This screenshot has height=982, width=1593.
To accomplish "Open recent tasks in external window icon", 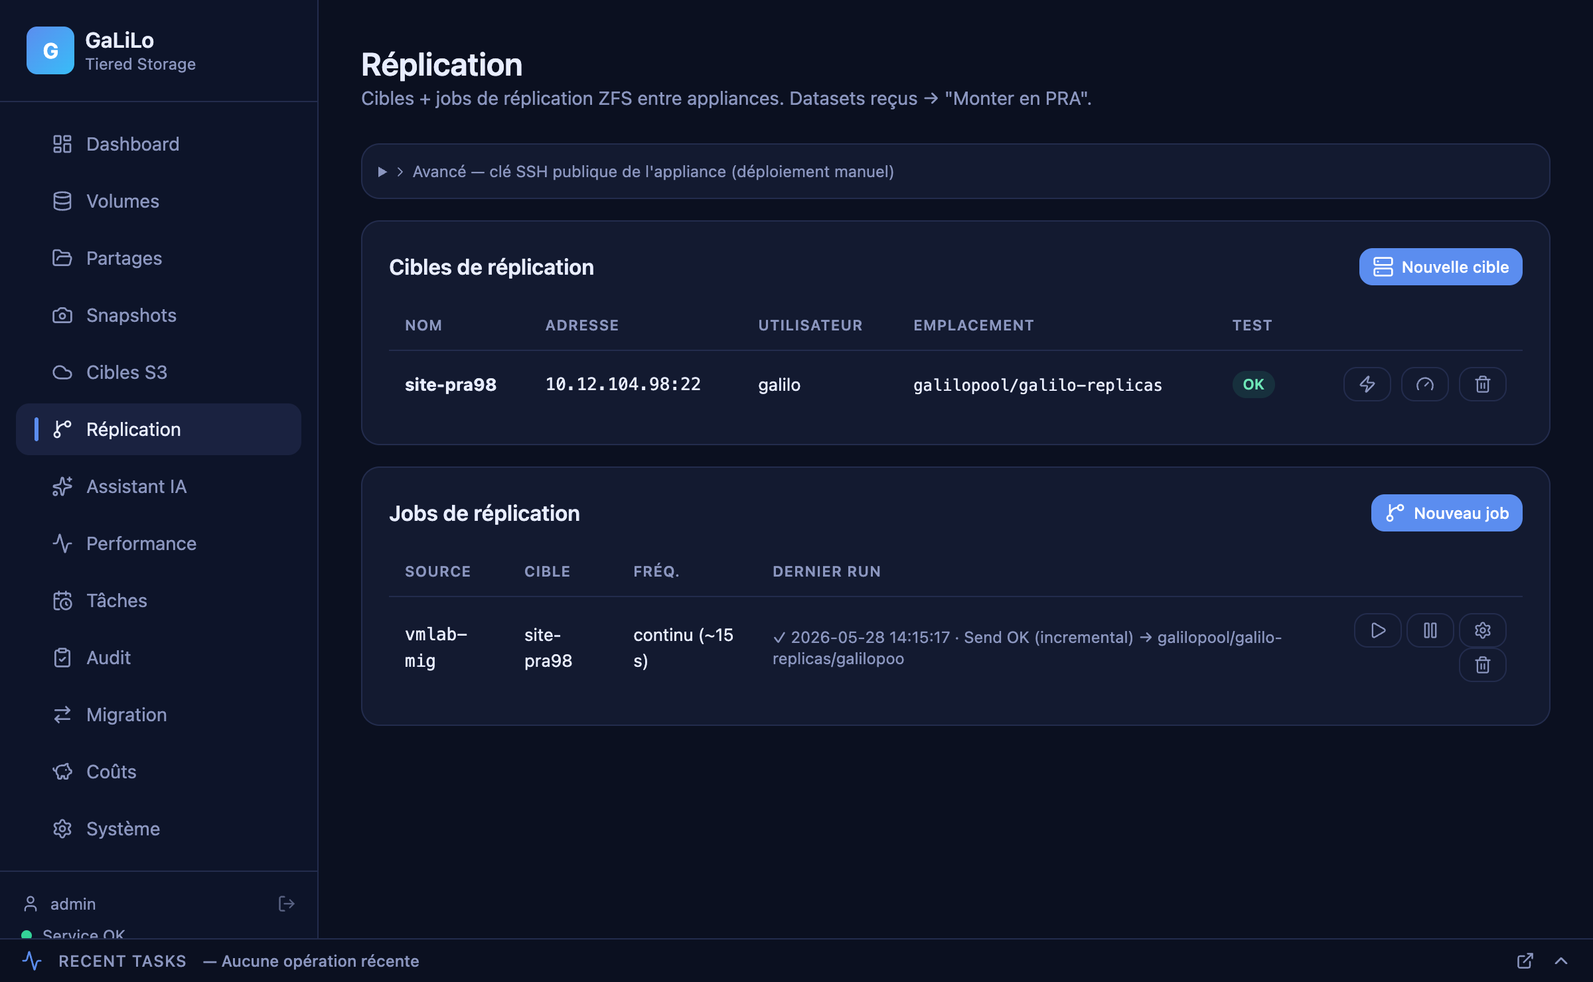I will (1525, 961).
